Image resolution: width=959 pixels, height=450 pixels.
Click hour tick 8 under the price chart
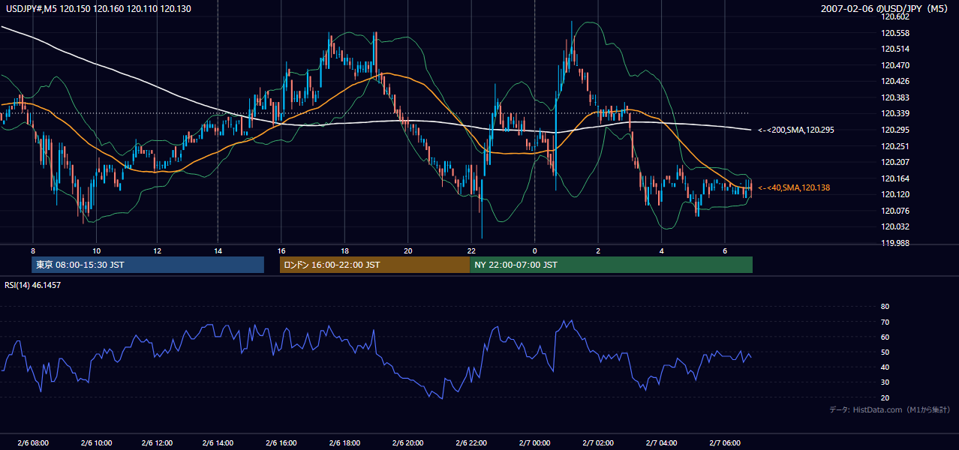[x=33, y=250]
